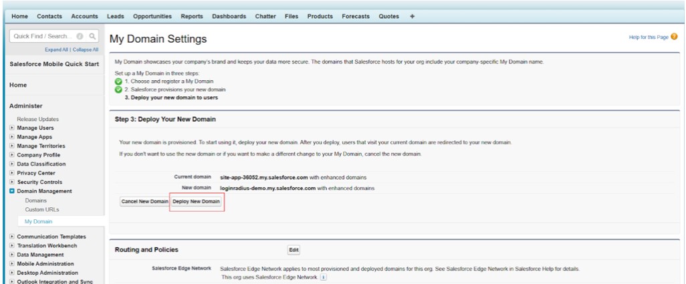
Task: Go to the Contacts tab
Action: pos(49,16)
